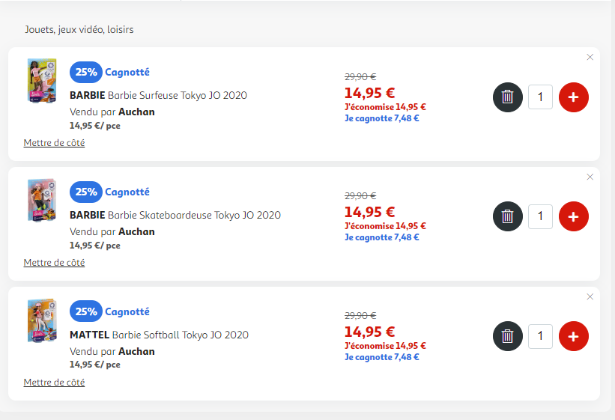615x420 pixels.
Task: Increase Barbie Skateboardeuse quantity with plus button
Action: click(573, 216)
